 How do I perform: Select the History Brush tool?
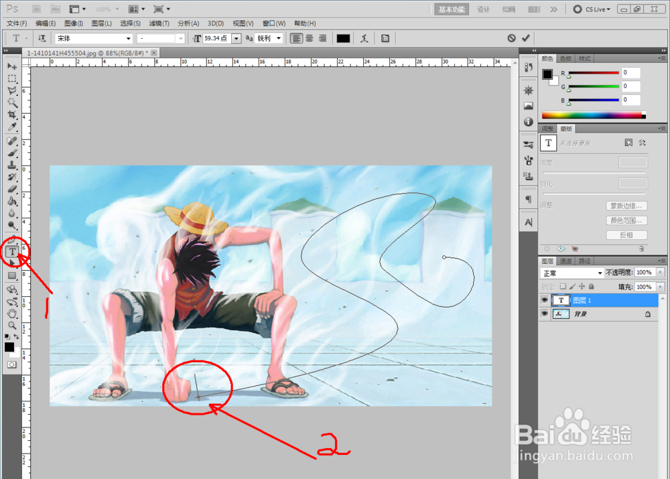click(12, 178)
